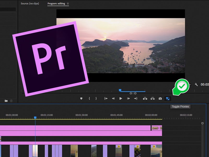Screen dimensions: 209x157
Task: Select the Cross dissolve transition on the timeline
Action: point(155,128)
